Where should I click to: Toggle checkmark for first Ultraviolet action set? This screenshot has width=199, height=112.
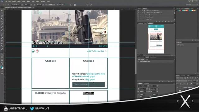click(x=138, y=11)
